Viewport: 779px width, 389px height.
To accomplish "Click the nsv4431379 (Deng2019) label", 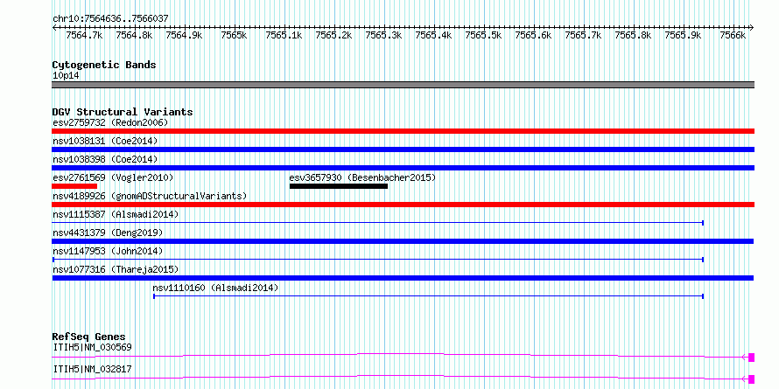I will (108, 233).
